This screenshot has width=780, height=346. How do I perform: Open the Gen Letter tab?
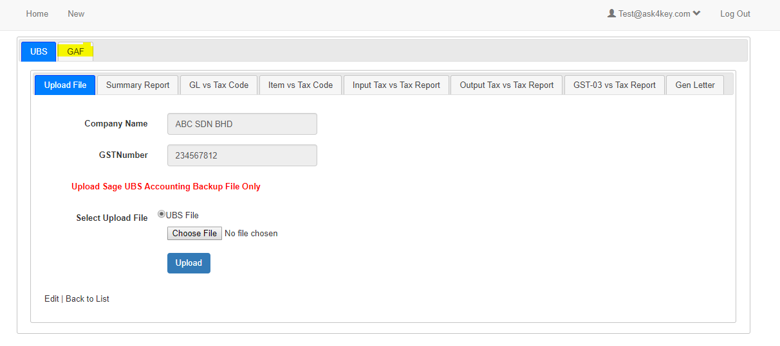[695, 85]
